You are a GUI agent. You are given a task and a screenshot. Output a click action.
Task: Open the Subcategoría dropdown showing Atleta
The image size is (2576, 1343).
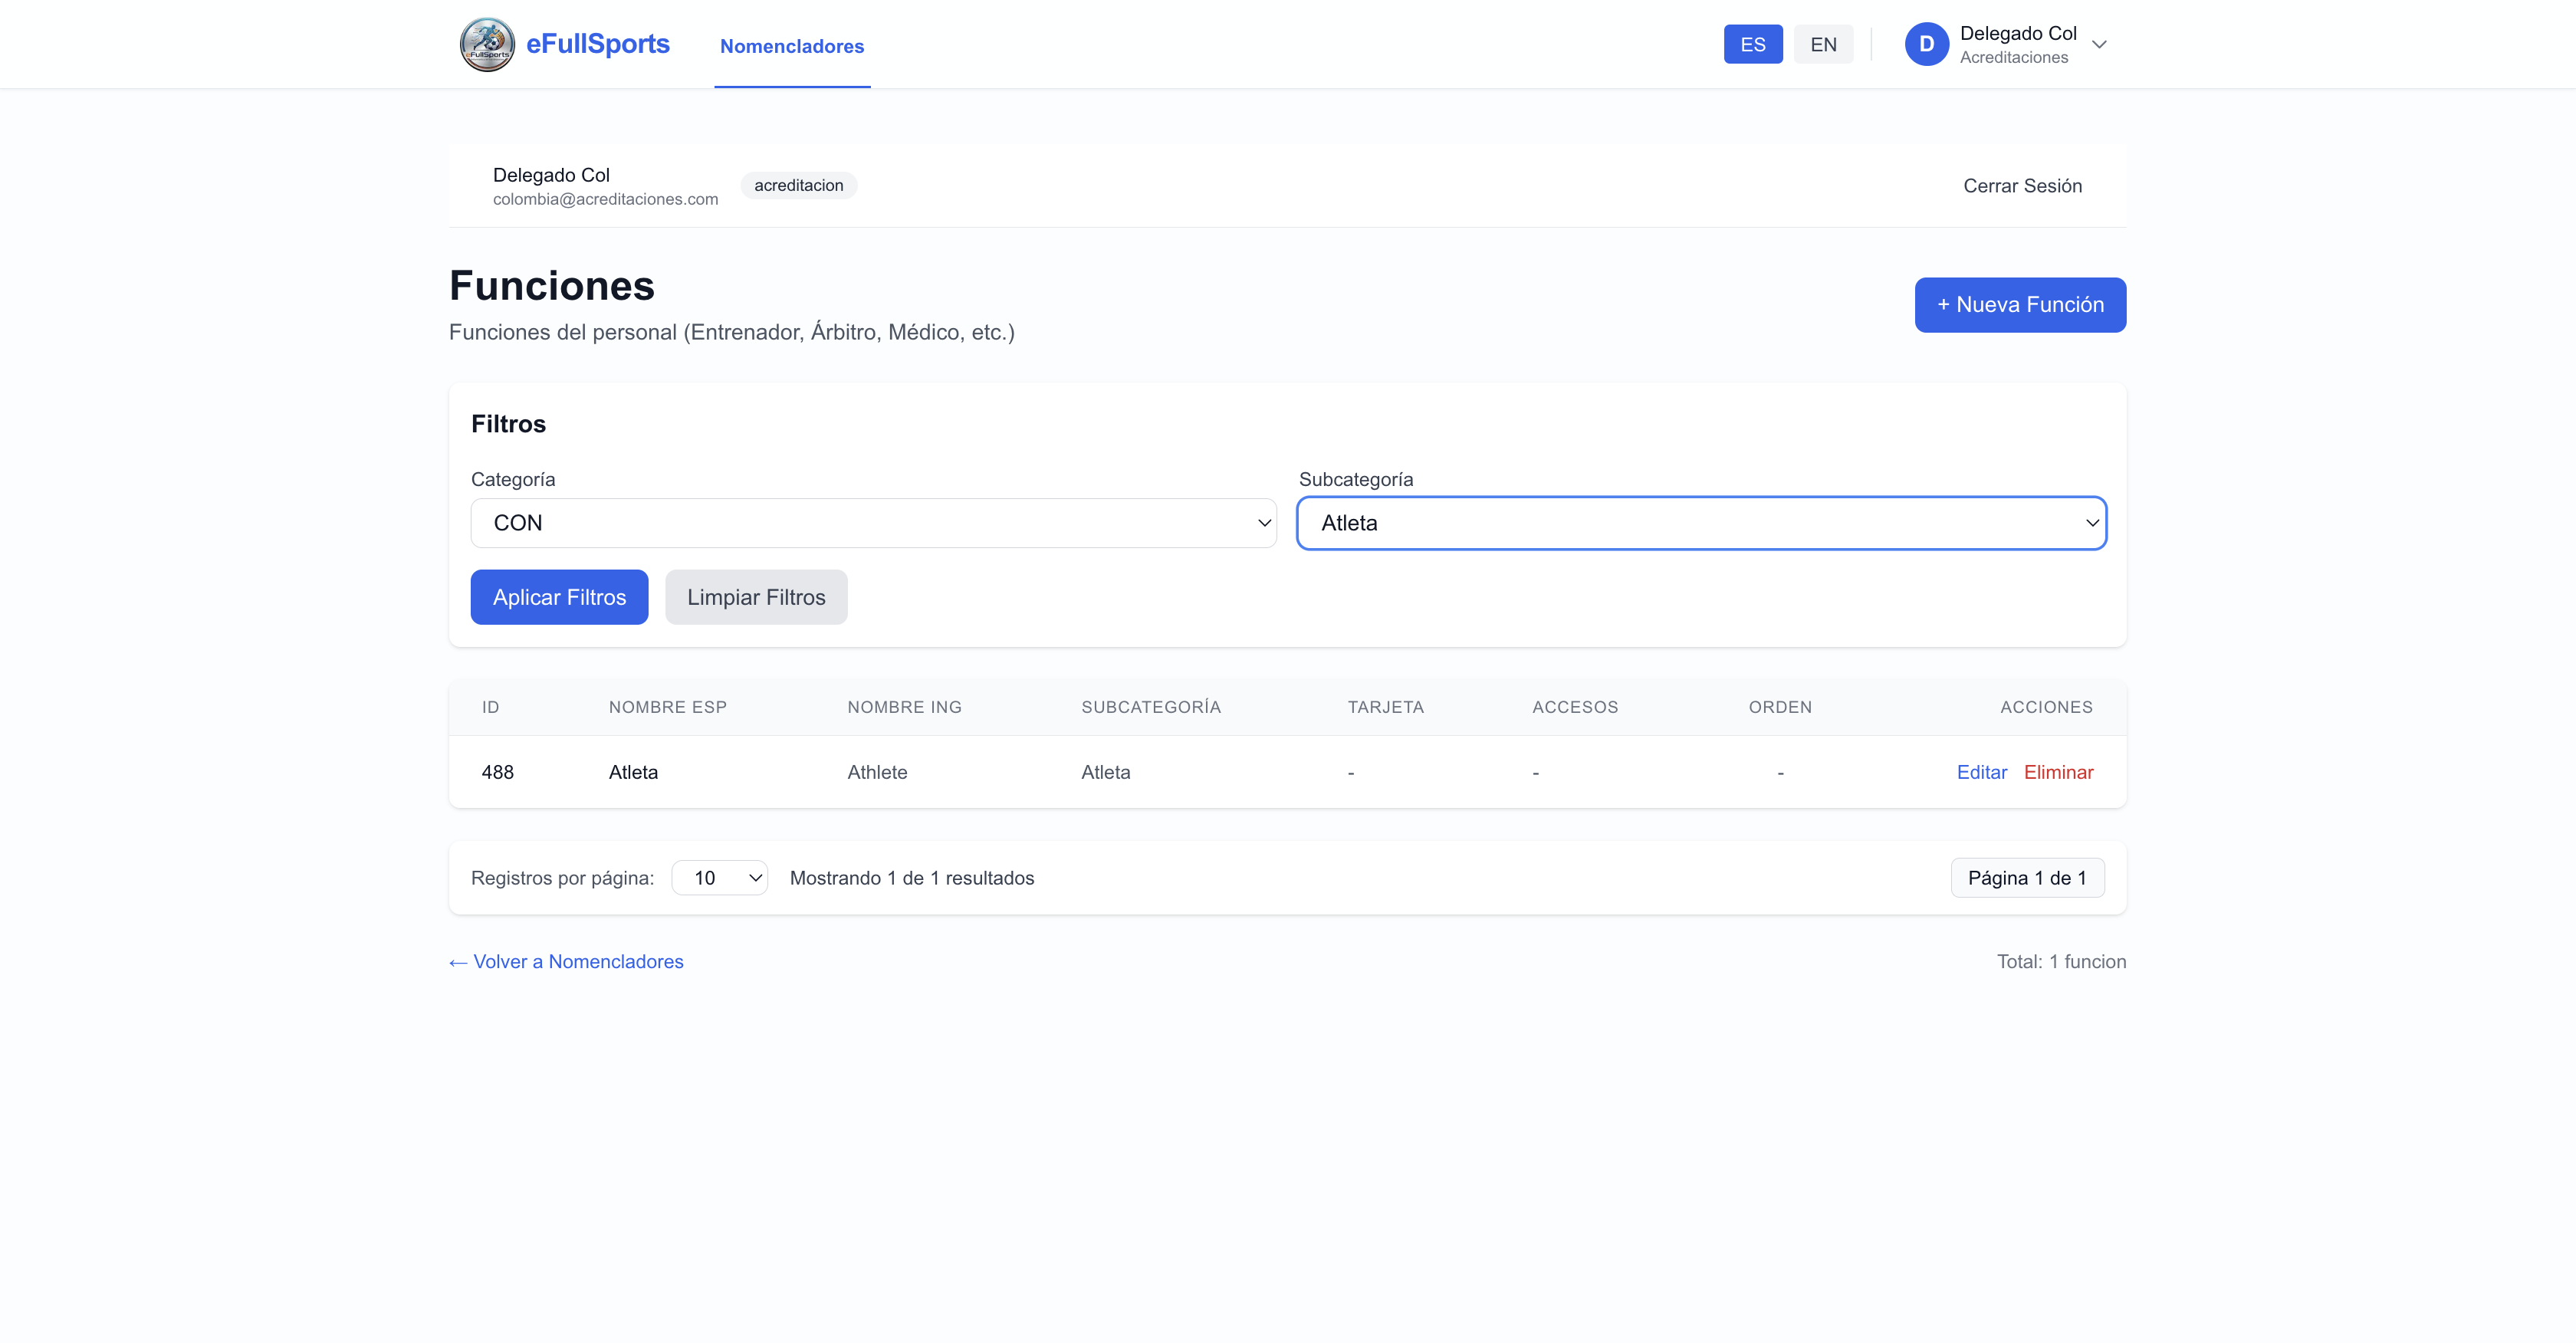coord(1700,523)
